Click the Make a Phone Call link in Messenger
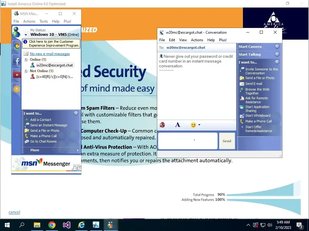 pos(43,136)
